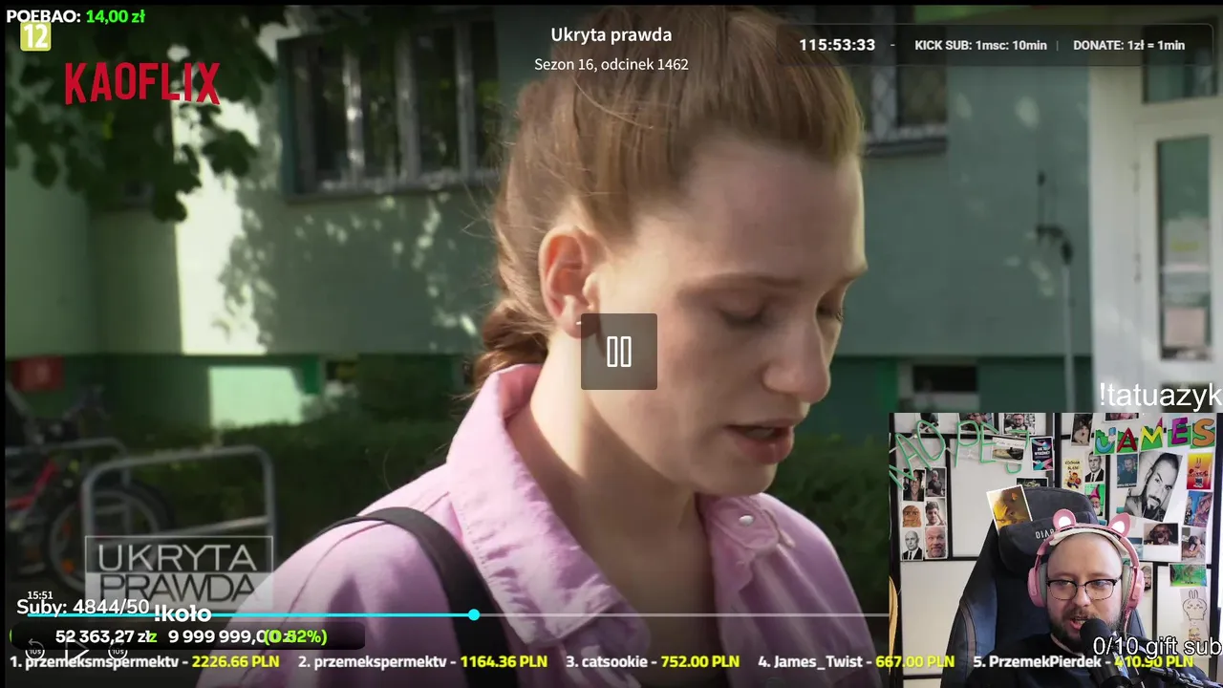The height and width of the screenshot is (688, 1223).
Task: Click the '52 363,27 zł' donation amount
Action: point(105,636)
